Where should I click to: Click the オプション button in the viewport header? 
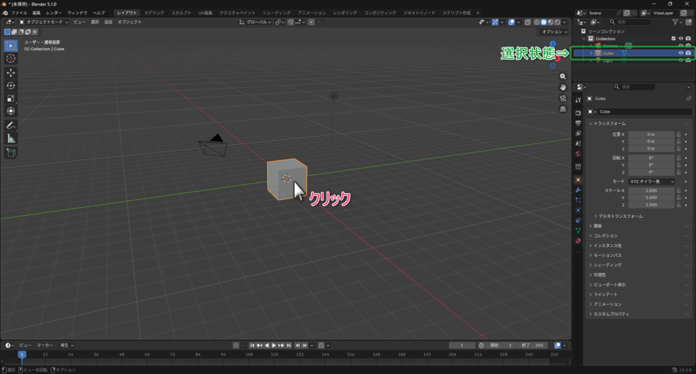pos(553,31)
